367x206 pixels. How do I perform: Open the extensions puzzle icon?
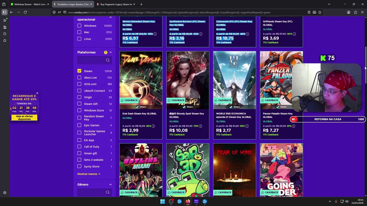tap(356, 12)
